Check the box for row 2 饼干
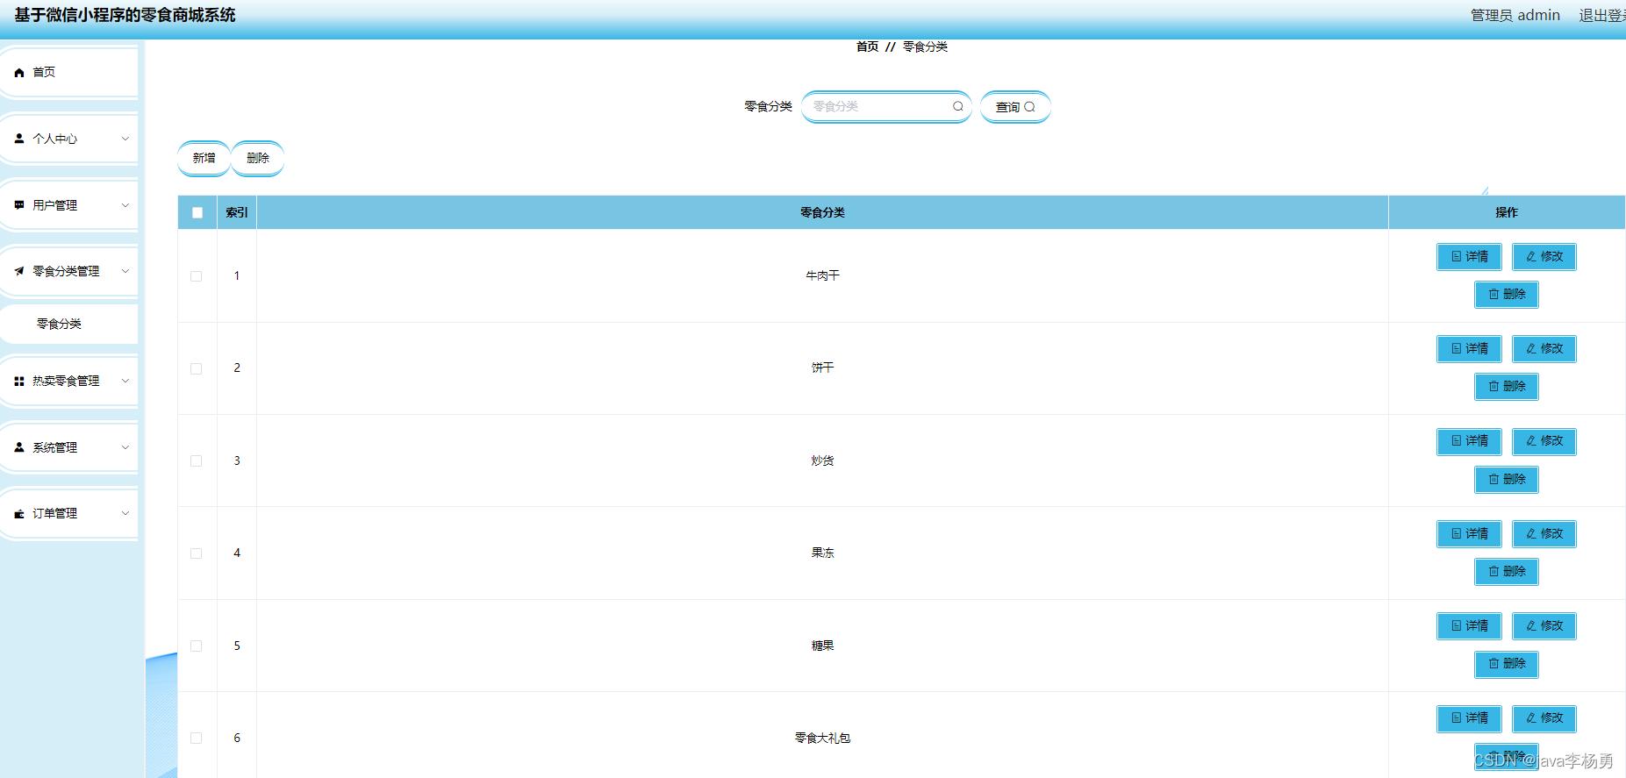The height and width of the screenshot is (778, 1626). [197, 368]
